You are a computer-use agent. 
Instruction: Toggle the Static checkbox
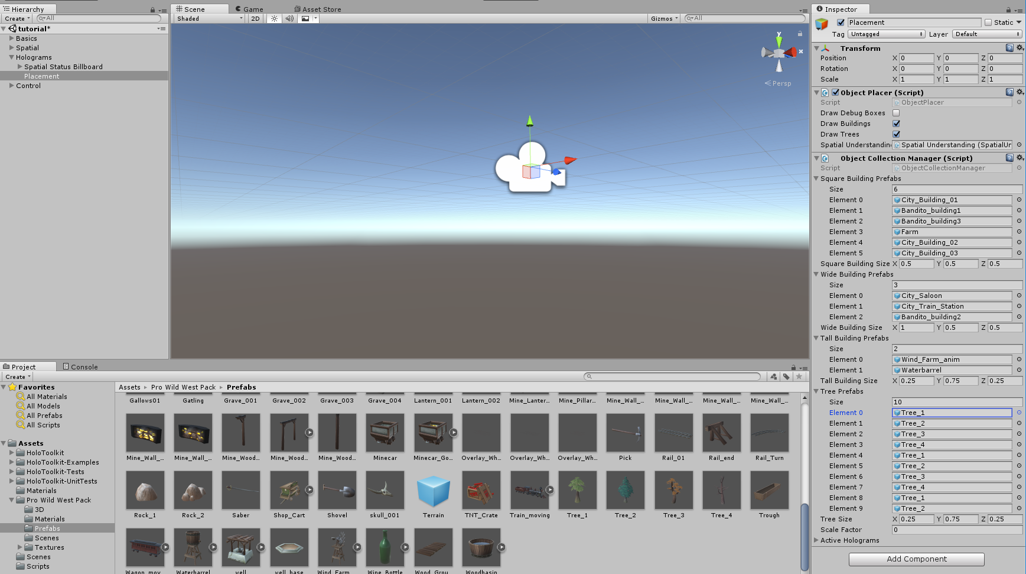tap(988, 22)
